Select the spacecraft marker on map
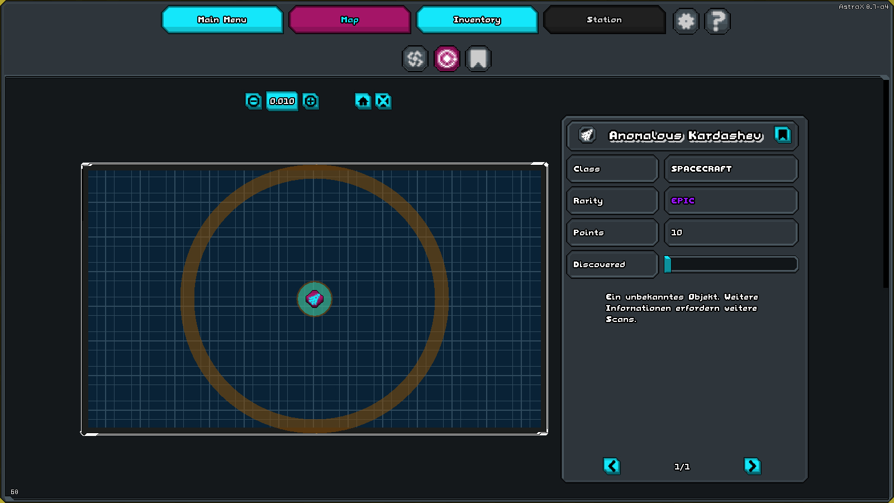Viewport: 894px width, 503px height. pos(315,299)
